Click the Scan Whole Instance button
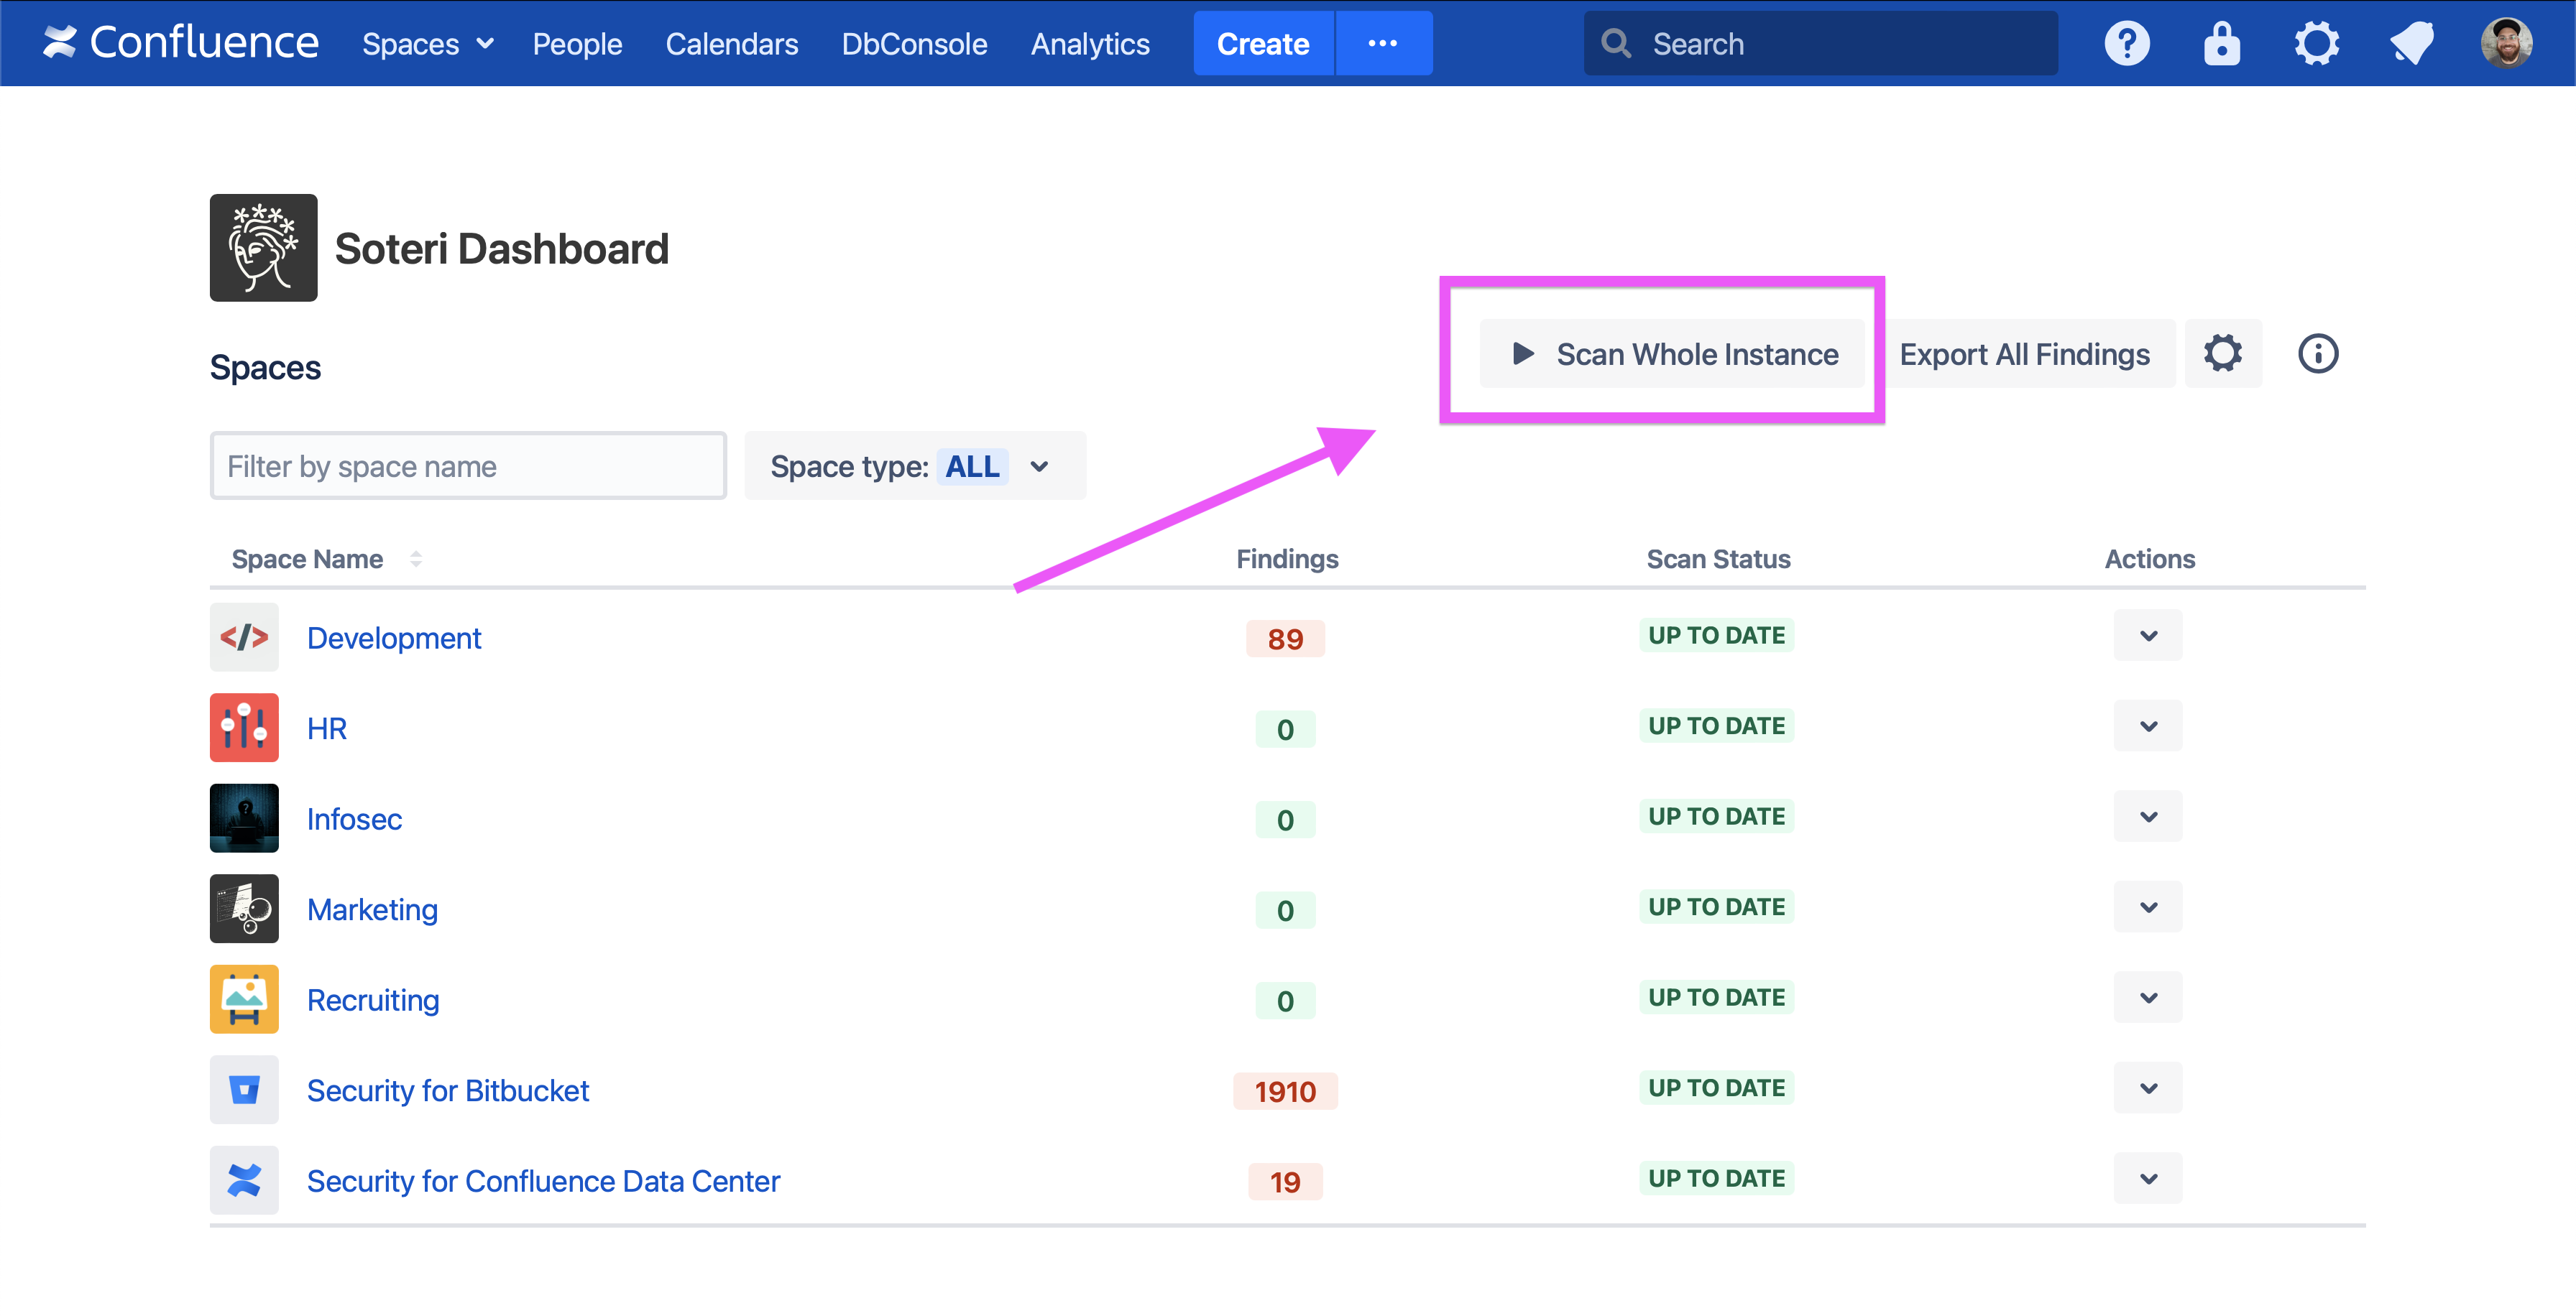The image size is (2576, 1316). (x=1673, y=353)
